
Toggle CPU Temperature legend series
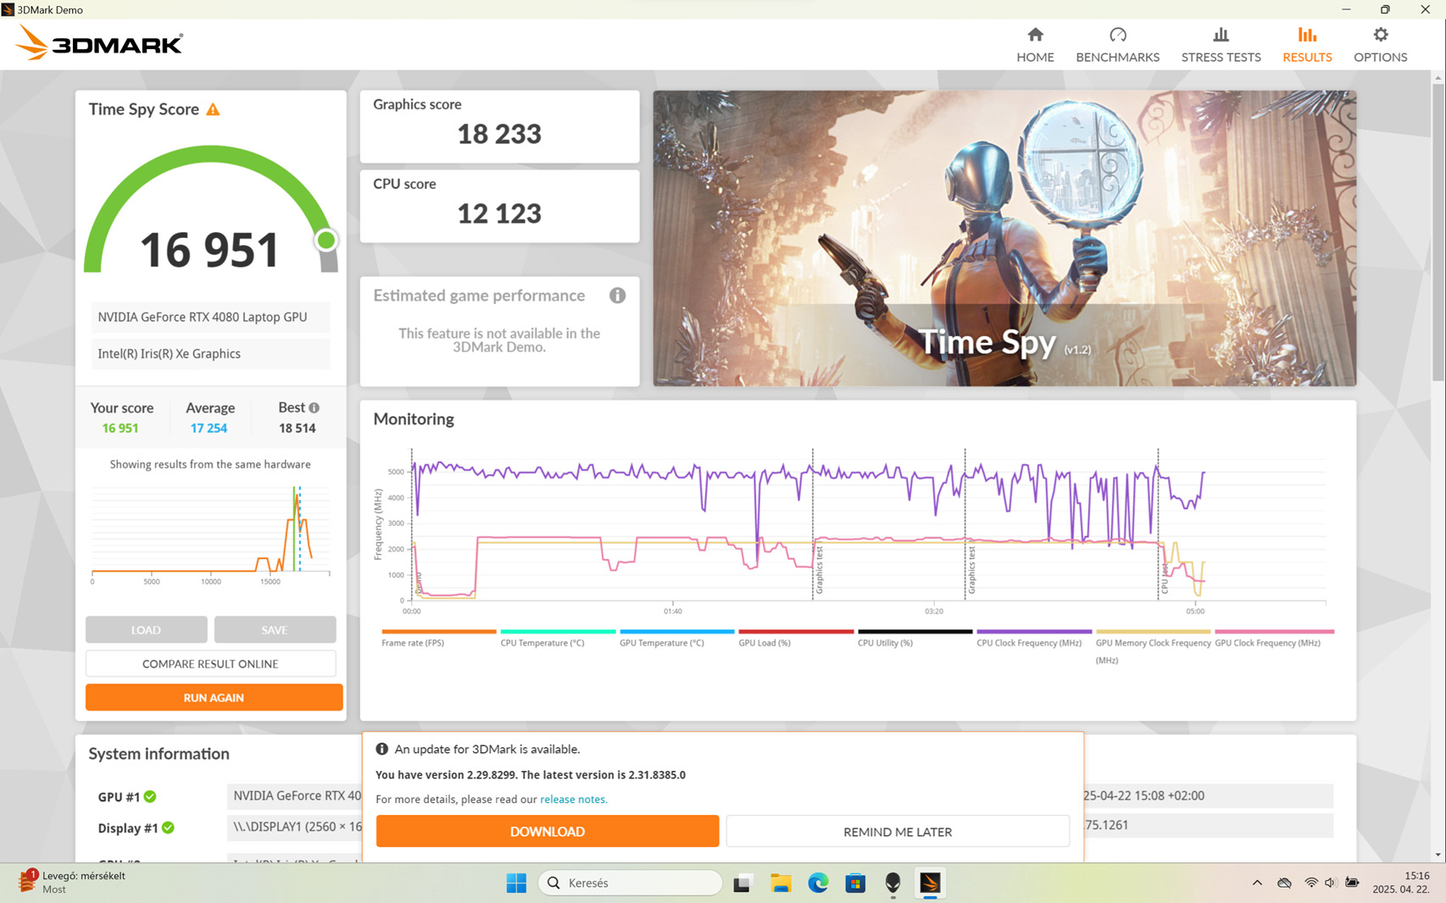click(x=558, y=638)
